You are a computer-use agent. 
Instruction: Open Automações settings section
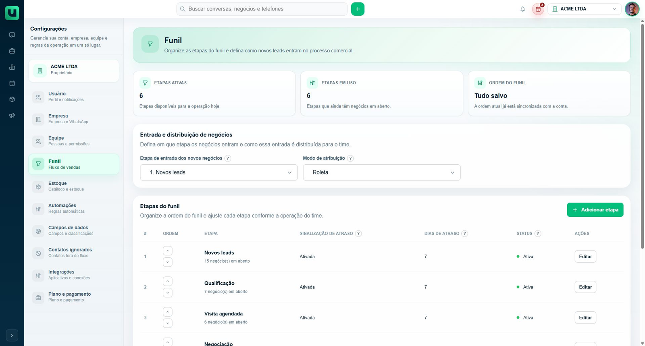pyautogui.click(x=74, y=208)
